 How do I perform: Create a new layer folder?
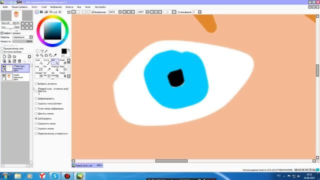point(14,56)
